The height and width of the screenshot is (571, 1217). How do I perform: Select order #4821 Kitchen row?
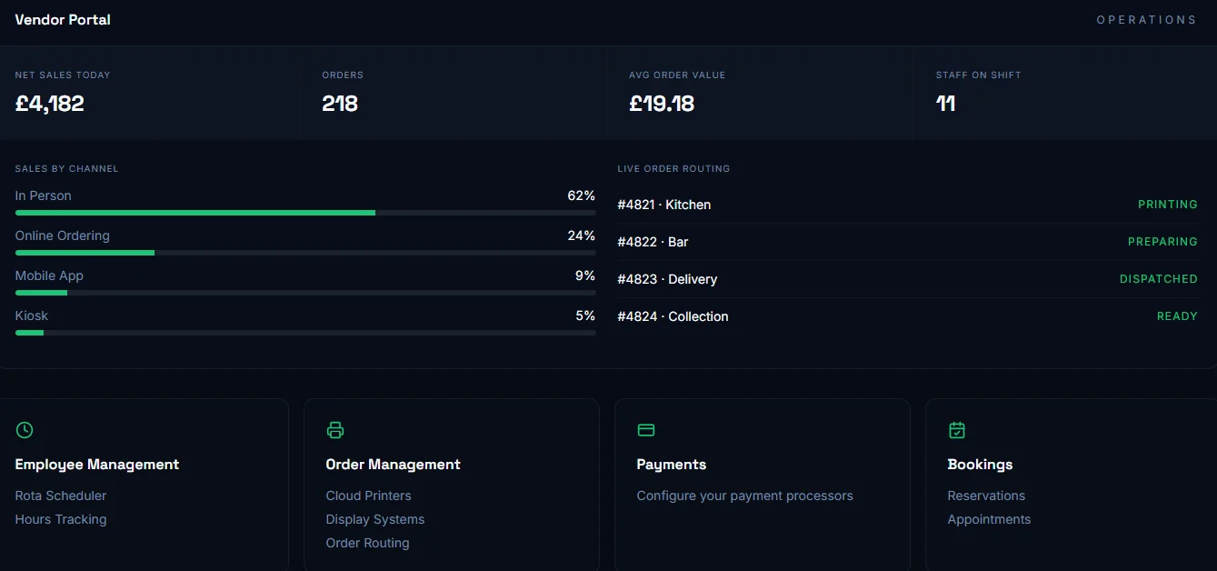click(x=908, y=205)
